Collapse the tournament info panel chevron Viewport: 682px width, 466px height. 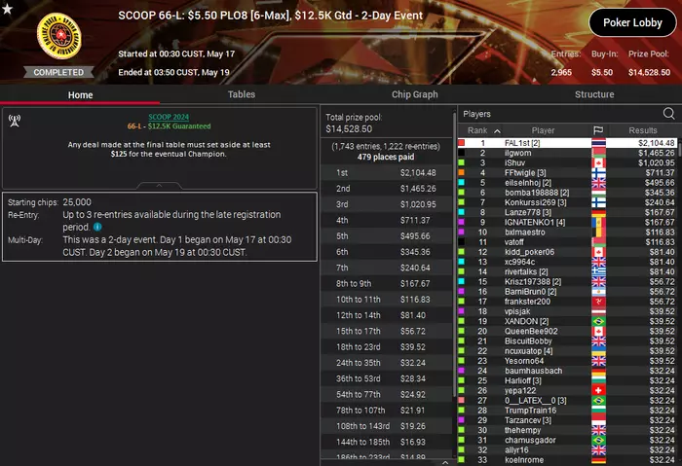(x=159, y=186)
